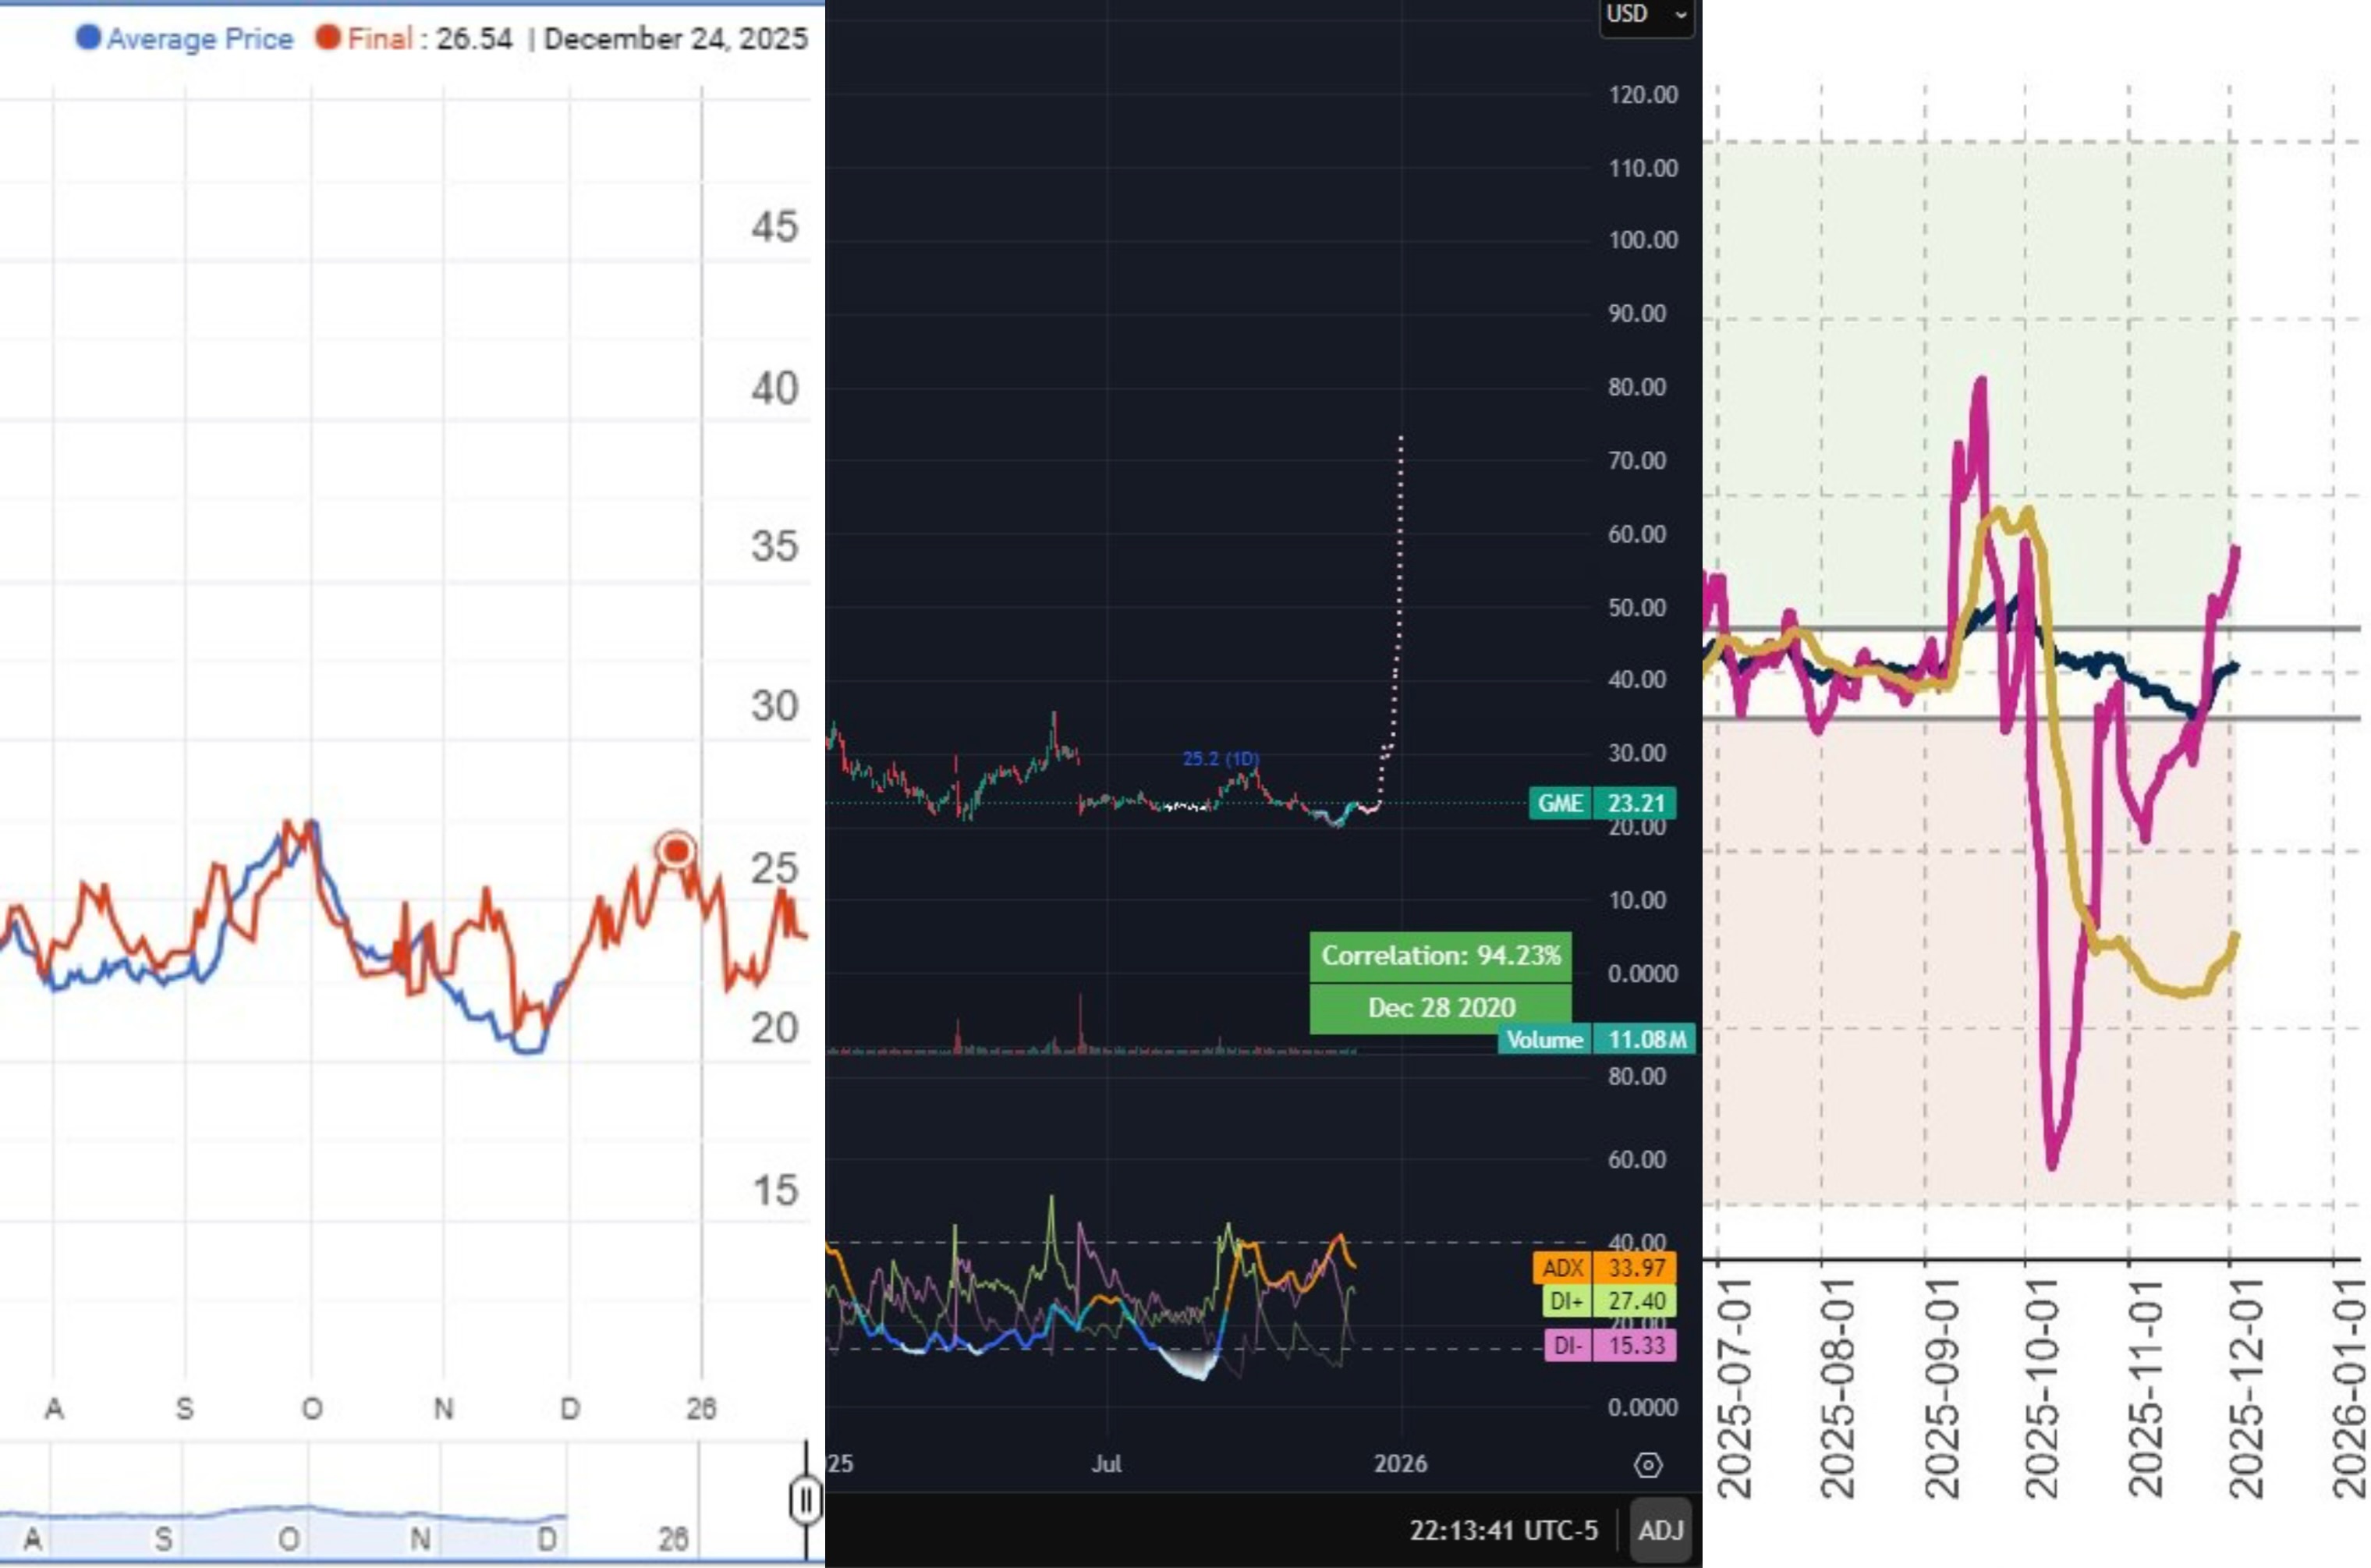Click the range slider handle on navigator
Screen dimensions: 2371x1568
tap(806, 1500)
